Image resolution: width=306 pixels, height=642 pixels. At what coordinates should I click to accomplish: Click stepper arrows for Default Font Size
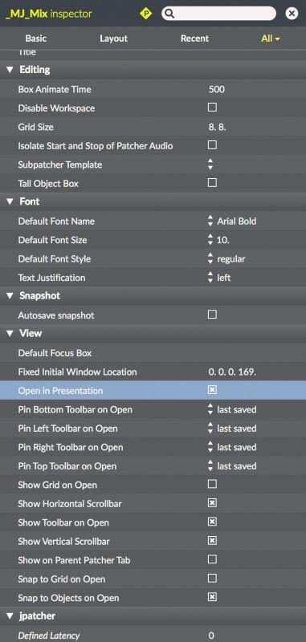210,240
